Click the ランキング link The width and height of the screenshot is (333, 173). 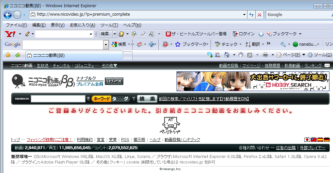[313, 66]
